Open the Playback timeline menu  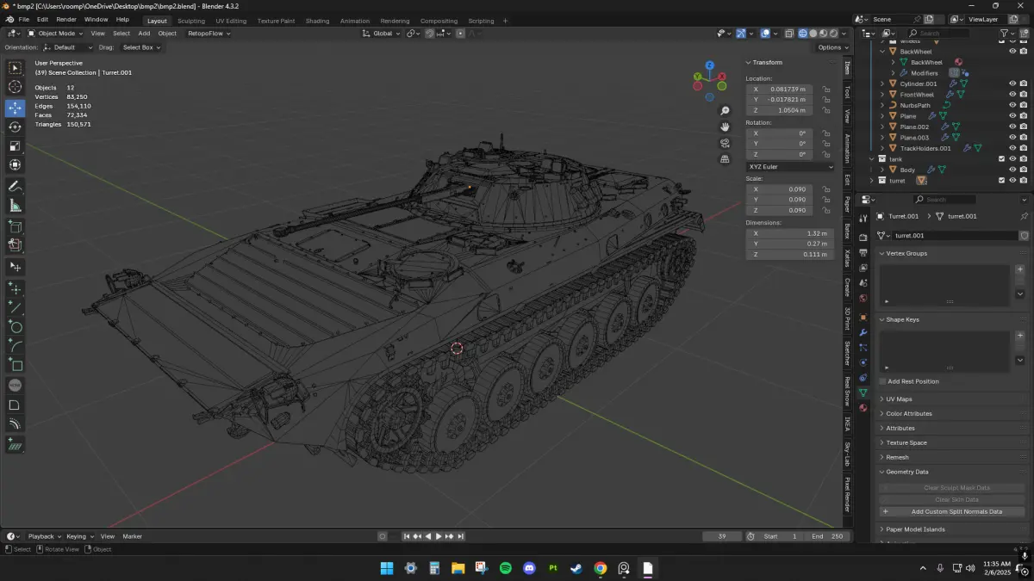click(42, 536)
